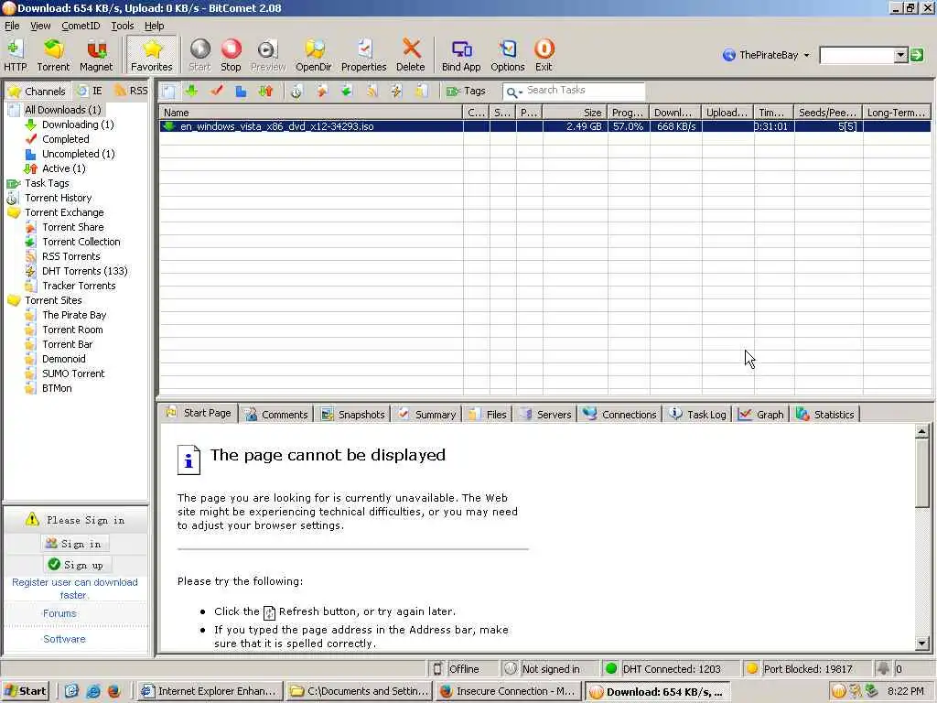Click the Sign in button
The height and width of the screenshot is (703, 937).
pos(75,544)
